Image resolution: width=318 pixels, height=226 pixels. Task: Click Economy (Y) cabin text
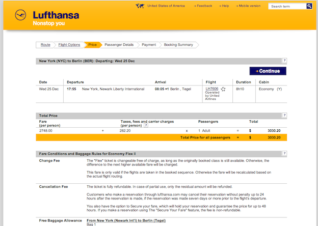tap(270, 89)
